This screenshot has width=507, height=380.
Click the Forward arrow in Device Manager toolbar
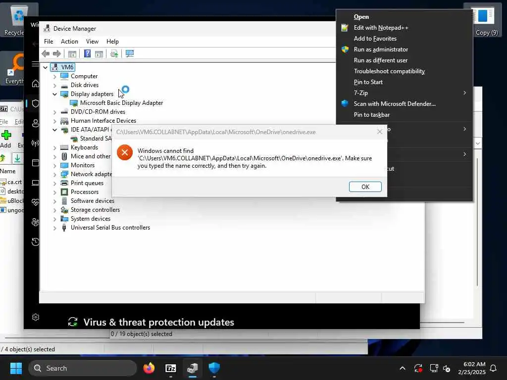click(x=56, y=53)
